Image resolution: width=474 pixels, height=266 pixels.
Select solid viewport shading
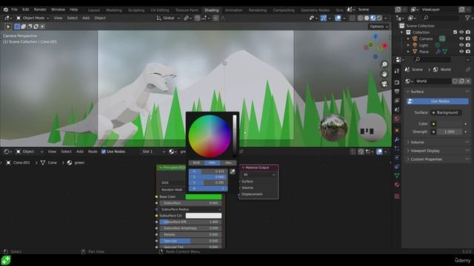coord(367,18)
